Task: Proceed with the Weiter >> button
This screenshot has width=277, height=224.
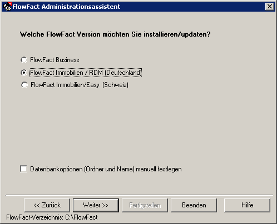Action: click(x=96, y=205)
